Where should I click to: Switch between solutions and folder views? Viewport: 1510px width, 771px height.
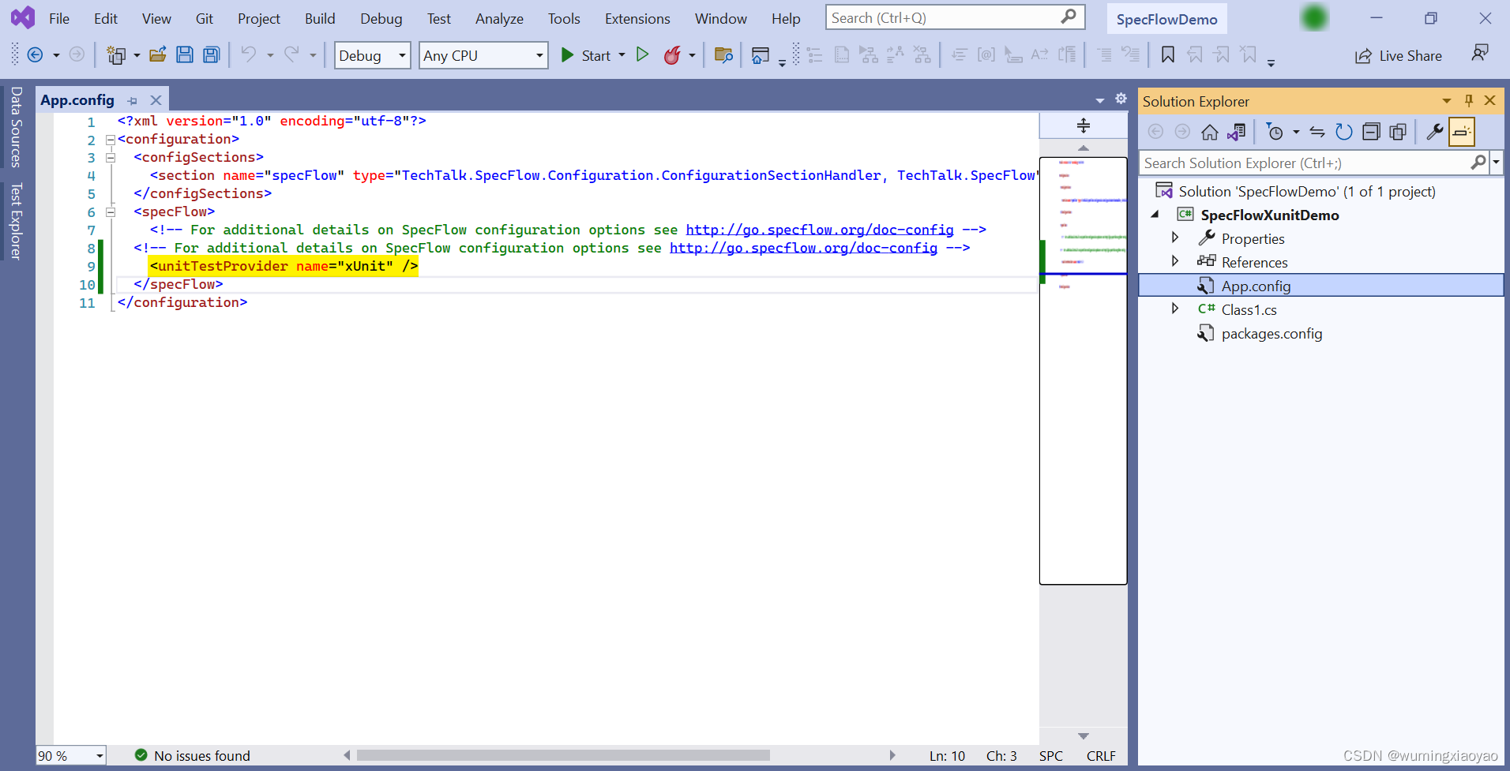tap(1237, 132)
